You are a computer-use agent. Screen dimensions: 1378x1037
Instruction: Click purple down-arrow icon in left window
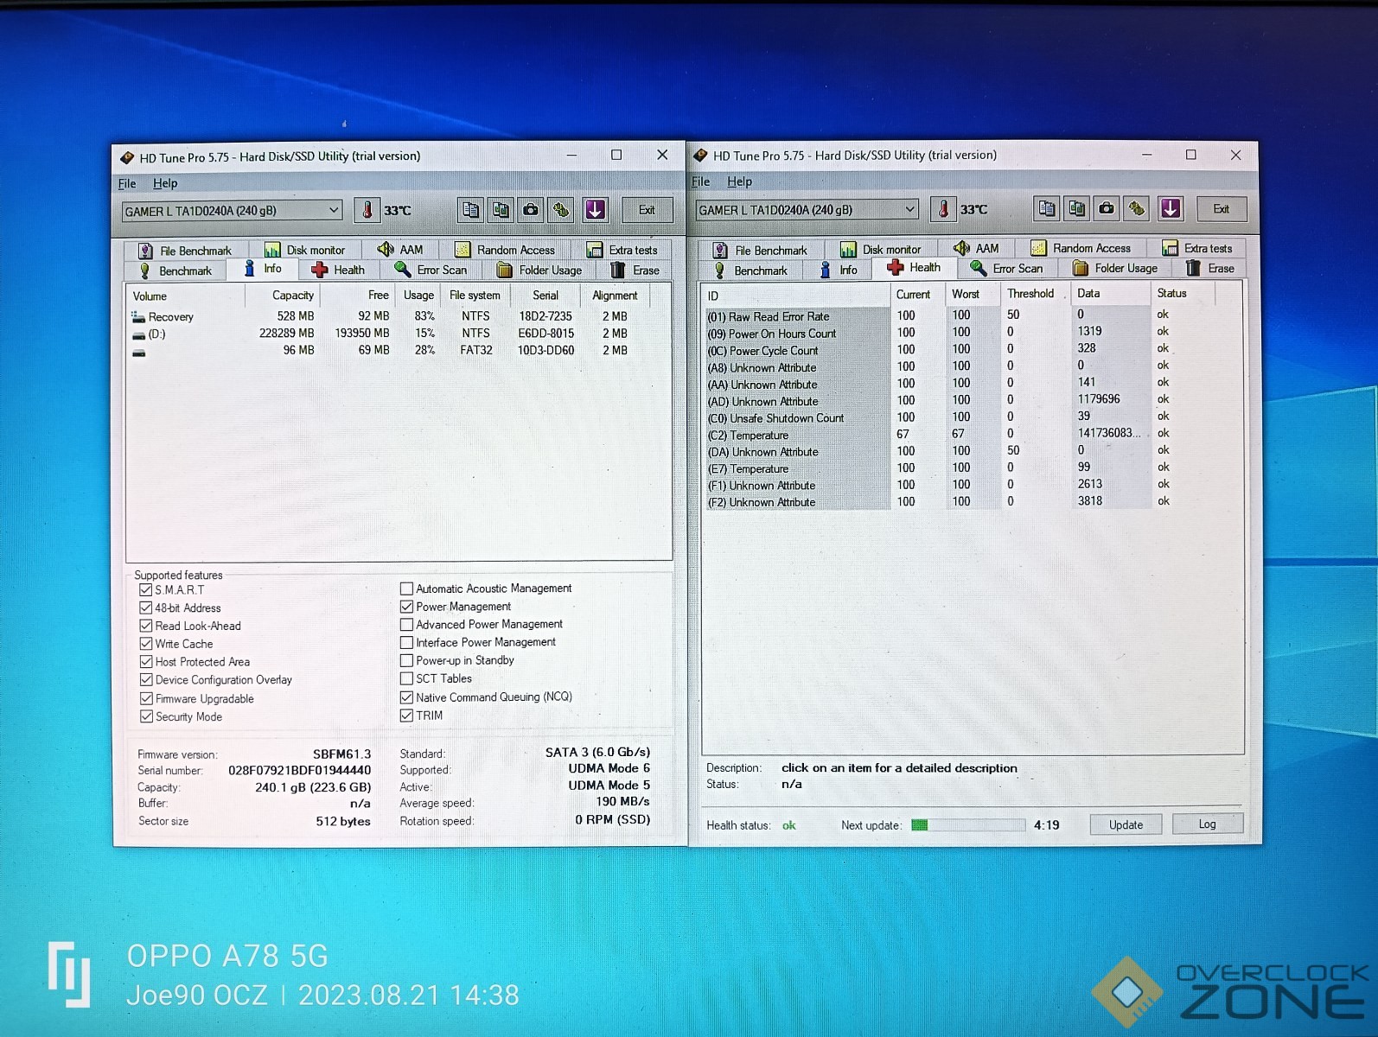click(x=595, y=210)
